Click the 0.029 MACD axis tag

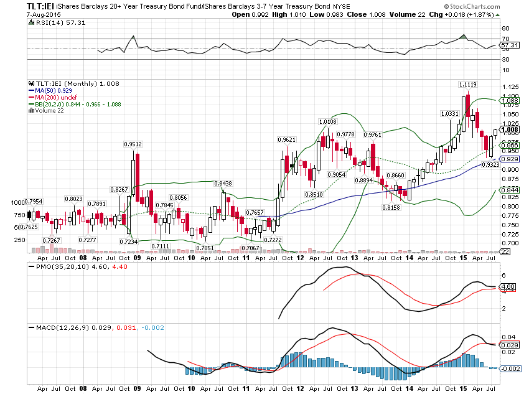tap(510, 345)
